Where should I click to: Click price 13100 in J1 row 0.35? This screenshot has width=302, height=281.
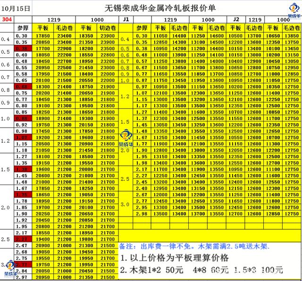click(198, 42)
